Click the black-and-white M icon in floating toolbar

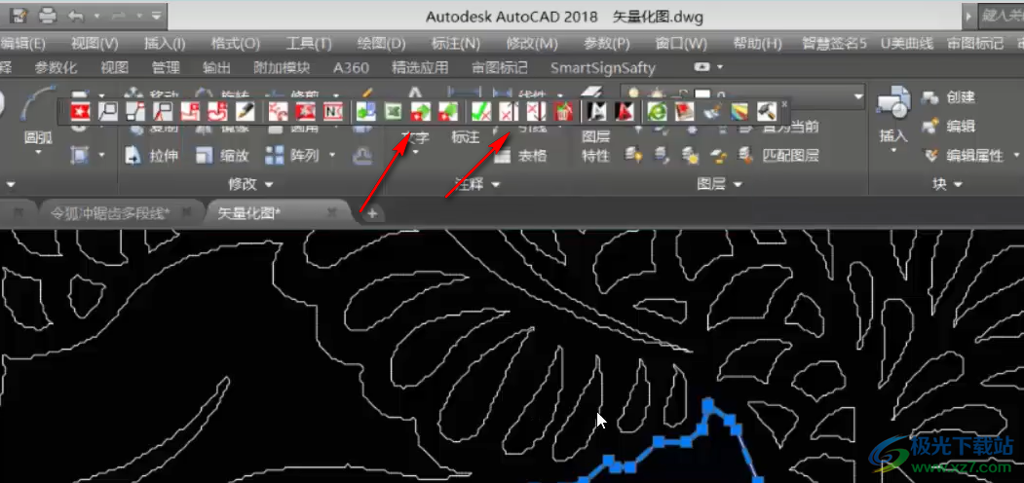(597, 112)
